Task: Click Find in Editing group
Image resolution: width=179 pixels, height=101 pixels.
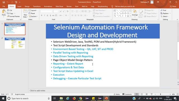Action: pos(163,10)
